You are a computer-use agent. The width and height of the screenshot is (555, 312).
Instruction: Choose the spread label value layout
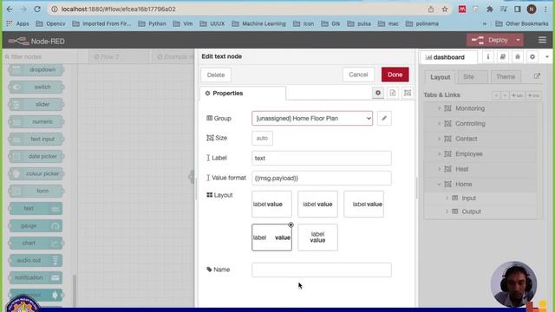pos(271,237)
